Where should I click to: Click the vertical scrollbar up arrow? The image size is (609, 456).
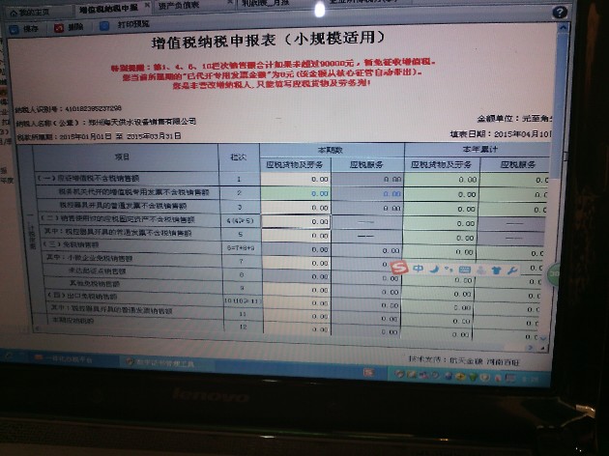[x=563, y=28]
